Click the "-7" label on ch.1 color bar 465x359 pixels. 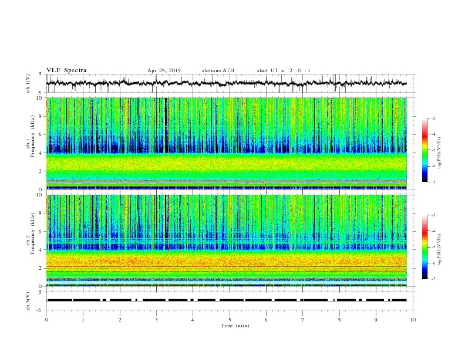433,182
